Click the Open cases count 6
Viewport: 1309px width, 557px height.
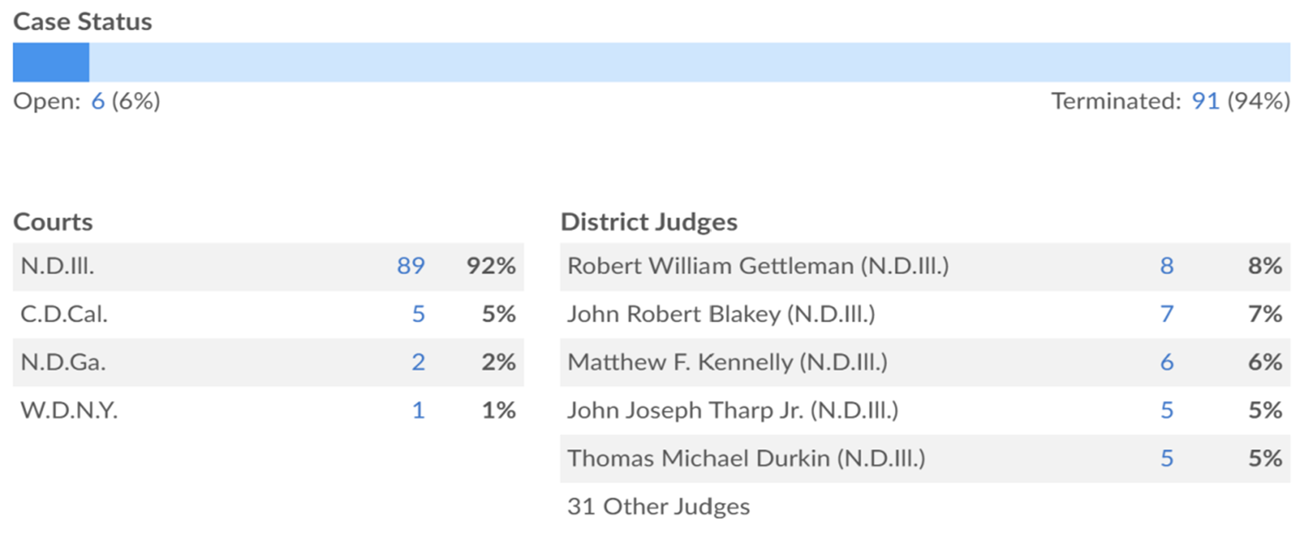pos(98,101)
